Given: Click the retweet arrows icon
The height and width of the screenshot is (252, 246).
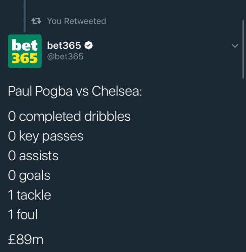Looking at the screenshot, I should (36, 21).
